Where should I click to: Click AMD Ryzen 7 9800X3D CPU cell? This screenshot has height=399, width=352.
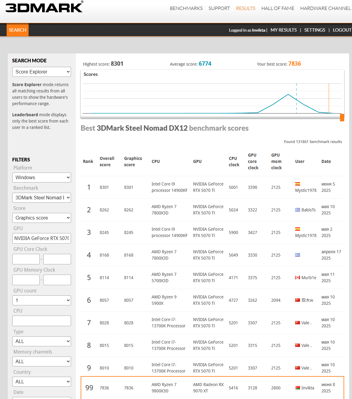click(164, 388)
